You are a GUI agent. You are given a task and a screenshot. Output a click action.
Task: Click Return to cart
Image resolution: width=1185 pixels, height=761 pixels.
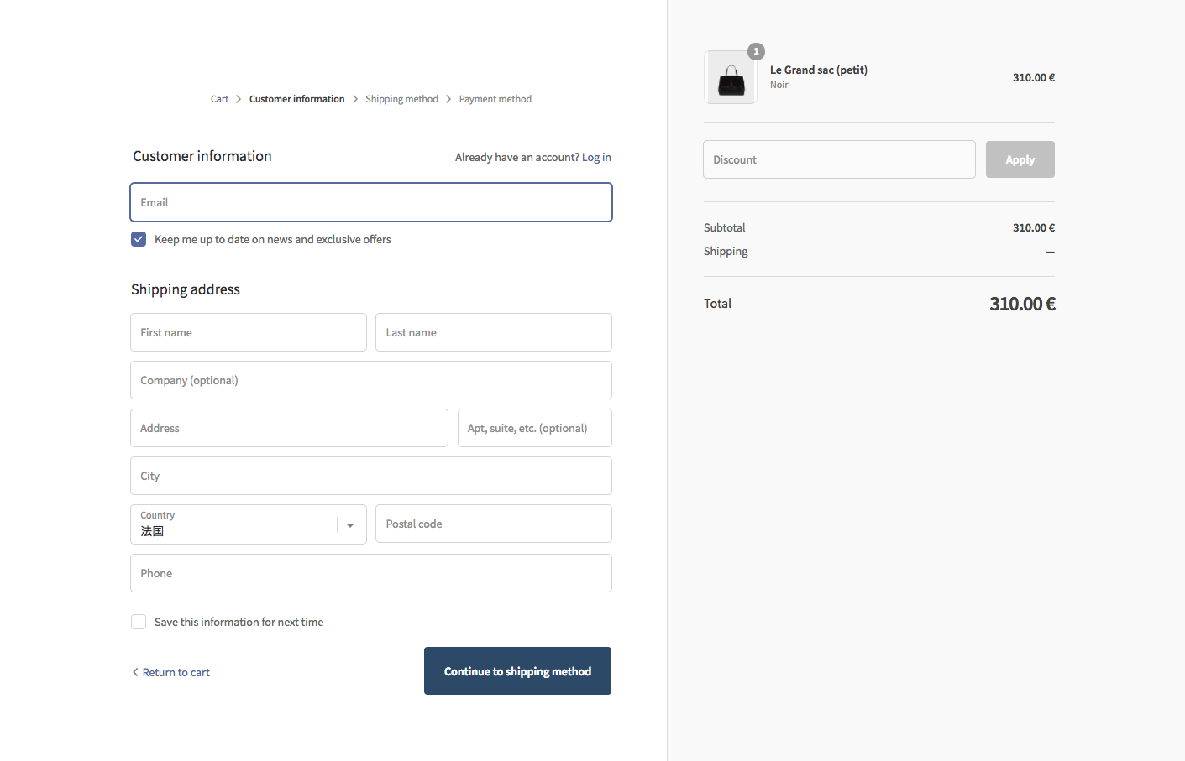[176, 671]
